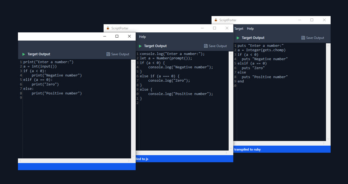
Task: Open the Help menu in the JavaScript window
Action: click(142, 37)
